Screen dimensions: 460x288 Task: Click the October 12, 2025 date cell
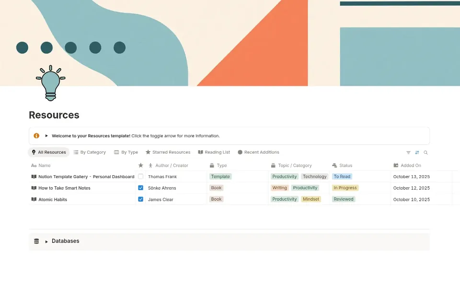(411, 188)
